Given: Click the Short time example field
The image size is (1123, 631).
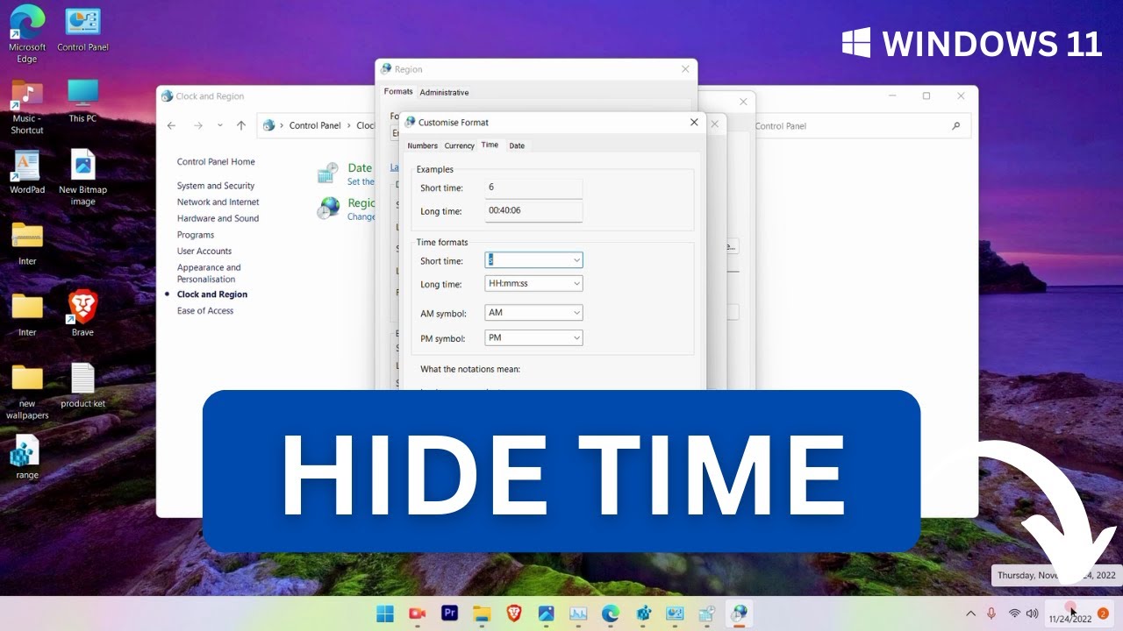Looking at the screenshot, I should click(x=533, y=188).
